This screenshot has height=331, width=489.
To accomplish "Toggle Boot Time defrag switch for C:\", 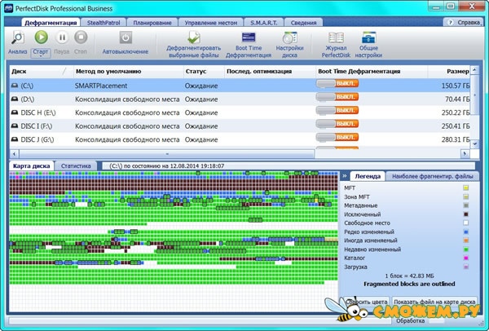I will pos(337,84).
